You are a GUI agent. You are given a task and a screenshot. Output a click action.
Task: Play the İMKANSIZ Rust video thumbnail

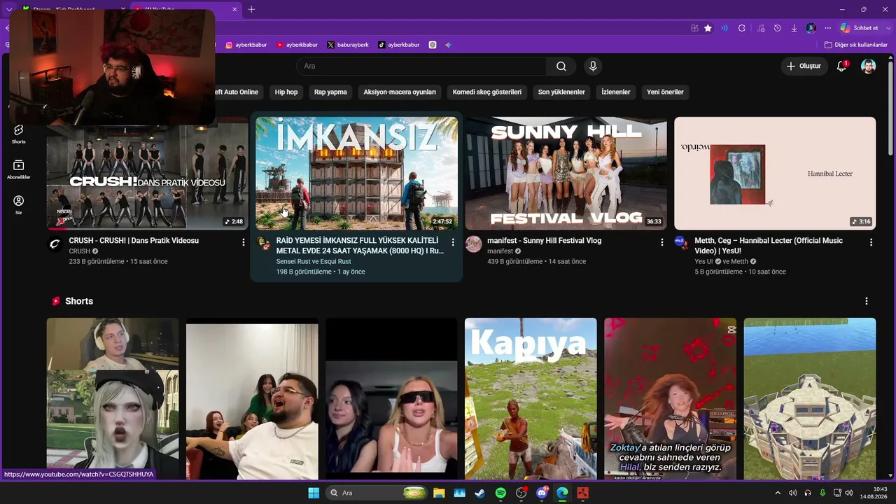357,173
